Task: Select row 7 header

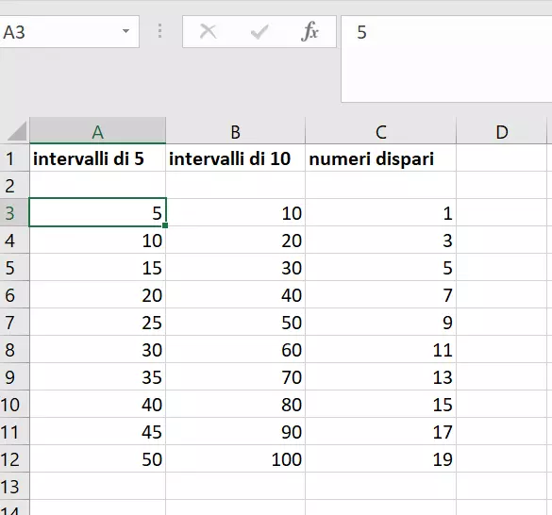Action: (14, 322)
